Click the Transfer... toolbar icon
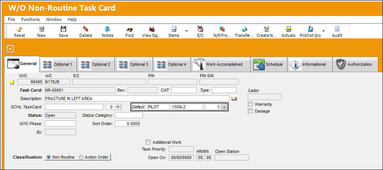Image resolution: width=383 pixels, height=170 pixels. tap(244, 29)
